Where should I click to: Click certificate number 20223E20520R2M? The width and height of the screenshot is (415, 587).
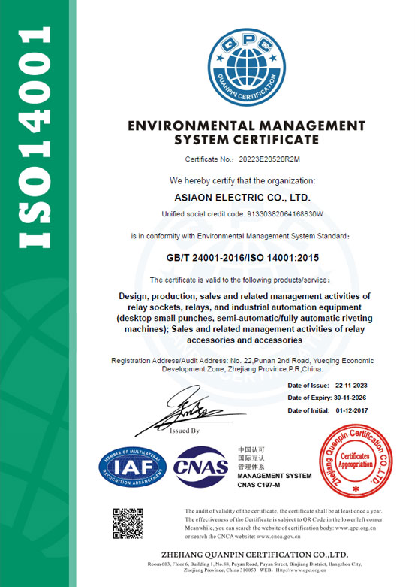[269, 159]
